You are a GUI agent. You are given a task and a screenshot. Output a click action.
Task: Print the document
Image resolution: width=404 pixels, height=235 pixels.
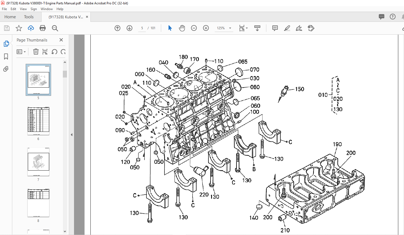tap(43, 28)
